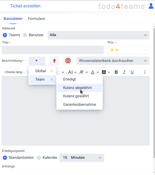
Task: Select Kalender radio option
Action: 39,158
